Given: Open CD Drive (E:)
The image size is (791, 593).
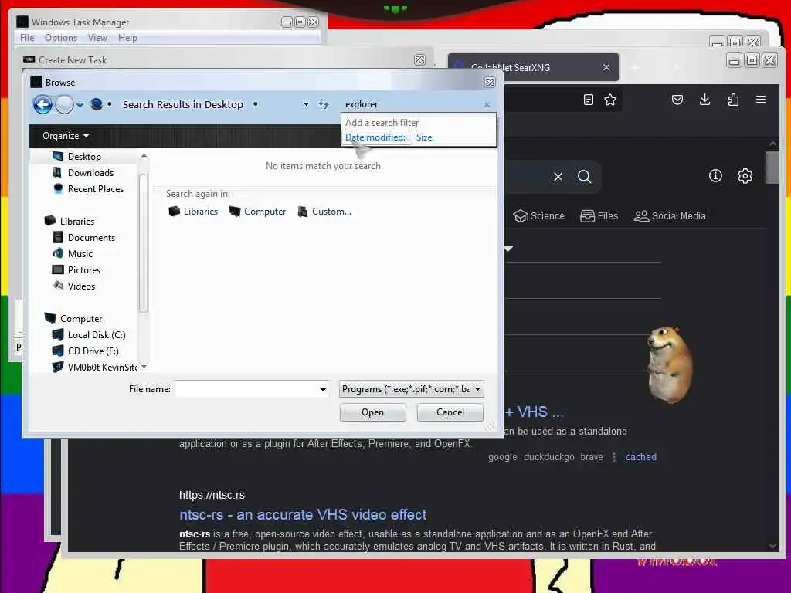Looking at the screenshot, I should coord(93,351).
